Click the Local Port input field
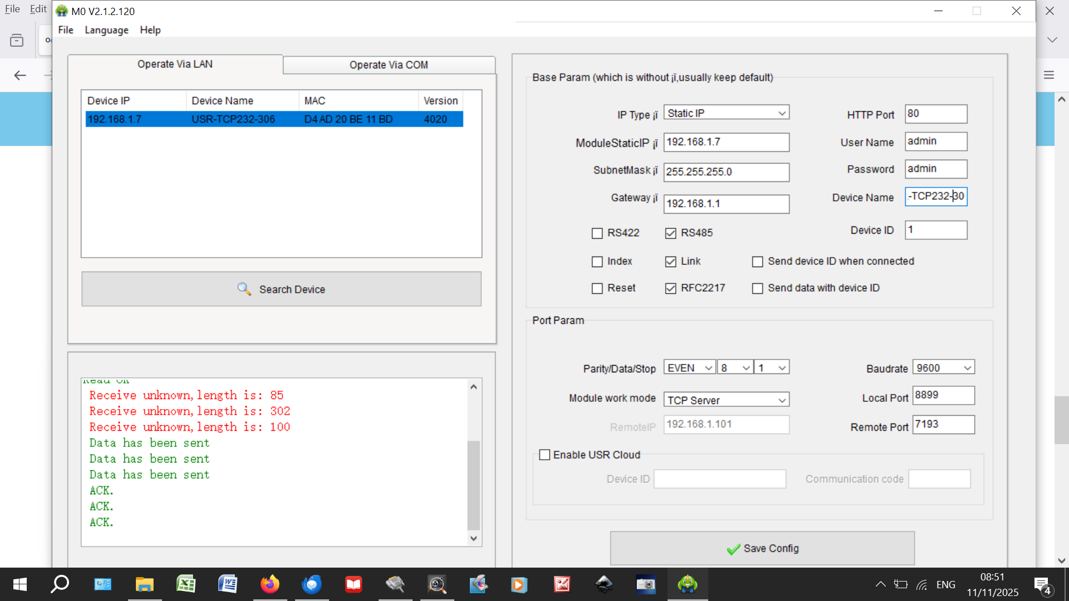Viewport: 1069px width, 601px height. tap(943, 395)
